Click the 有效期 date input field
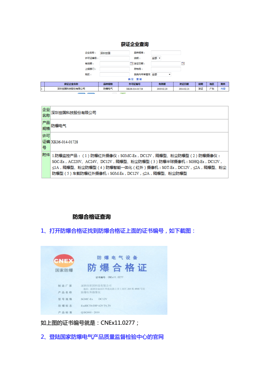Image resolution: width=270 pixels, height=382 pixels. point(115,63)
